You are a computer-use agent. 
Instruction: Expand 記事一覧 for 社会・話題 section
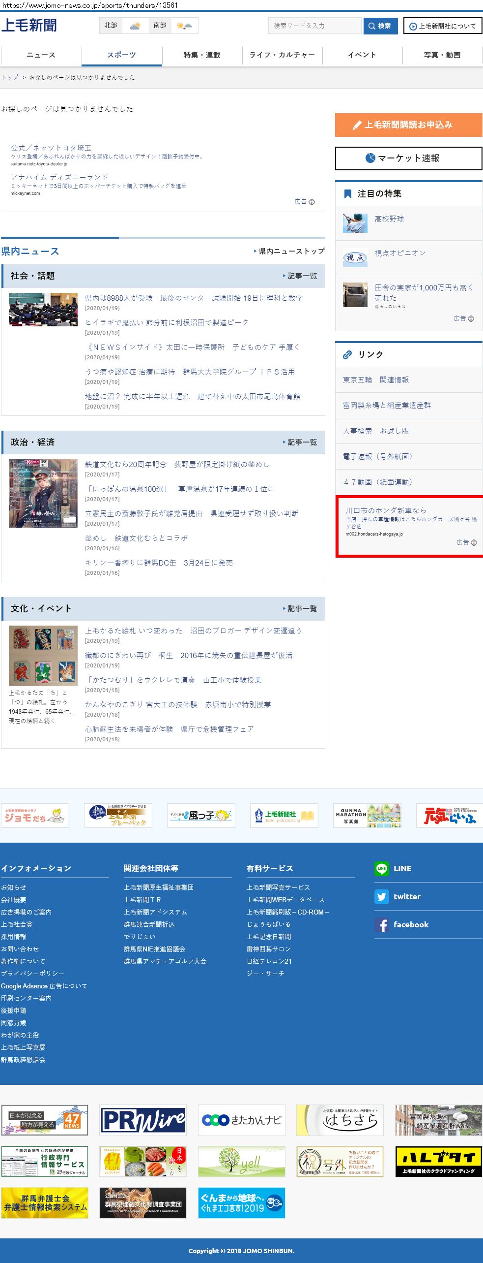pos(300,276)
